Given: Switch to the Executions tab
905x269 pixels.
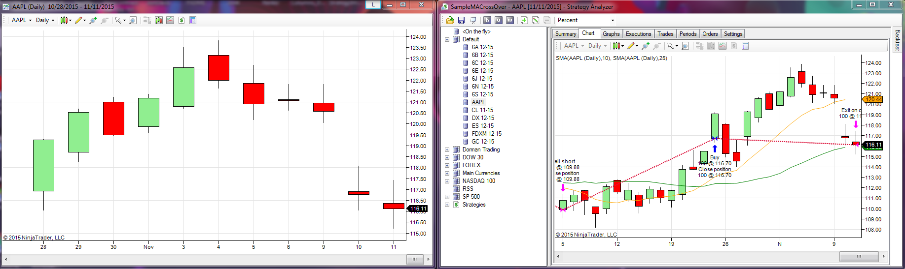Looking at the screenshot, I should coord(638,34).
